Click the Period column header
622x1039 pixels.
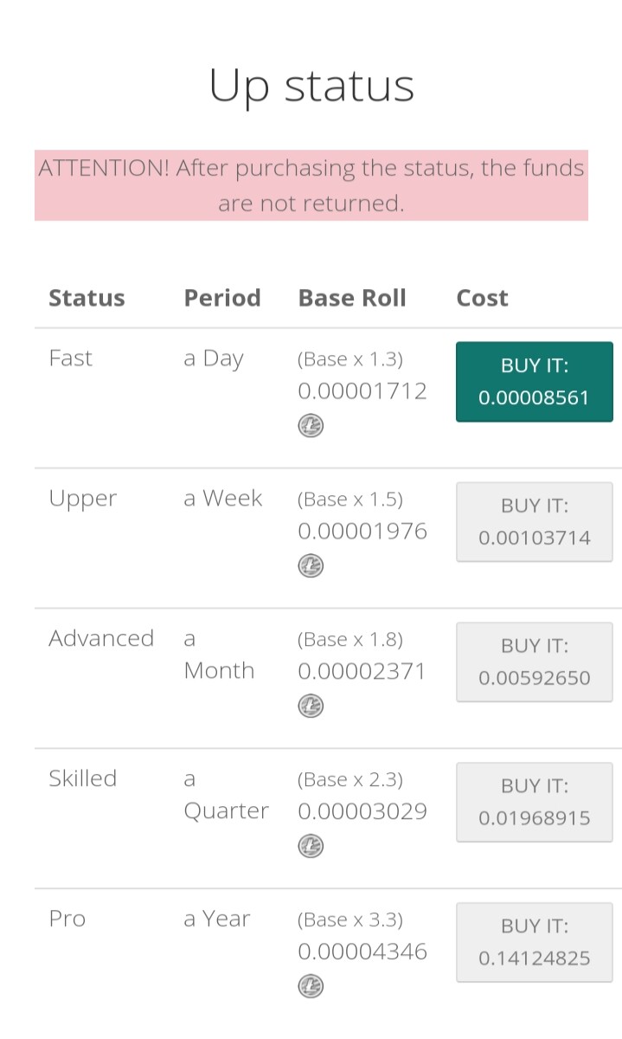[x=222, y=298]
